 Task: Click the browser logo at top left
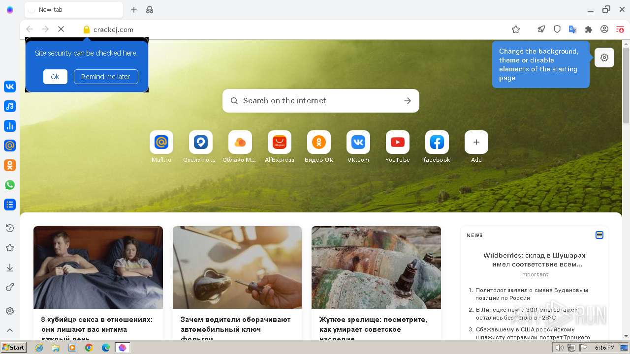pos(10,10)
